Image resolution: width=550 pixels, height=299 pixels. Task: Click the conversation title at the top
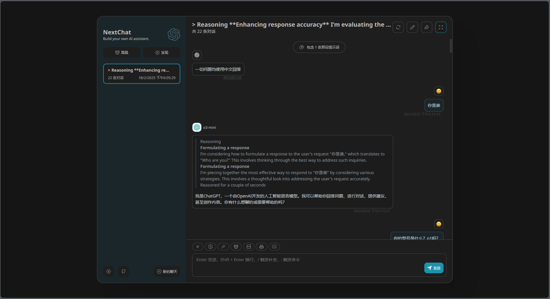point(291,25)
